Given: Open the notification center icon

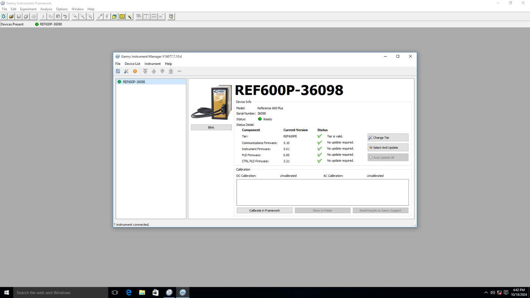Looking at the screenshot, I should click(x=506, y=293).
